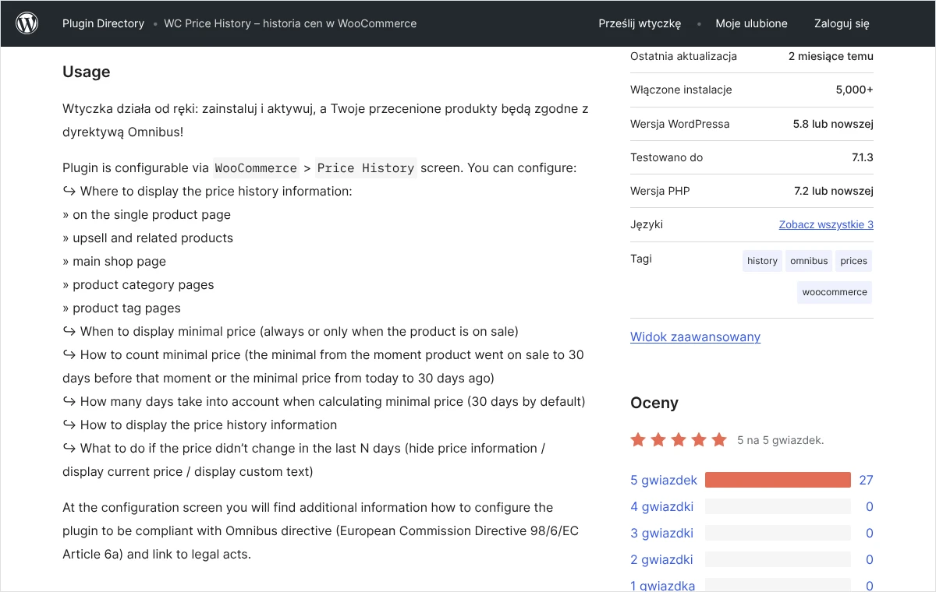View the '5 gwiazdek' reviews
Screen dimensions: 936x592
click(x=664, y=480)
